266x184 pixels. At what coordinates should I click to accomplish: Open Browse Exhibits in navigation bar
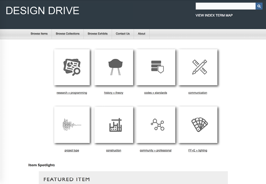pos(98,34)
